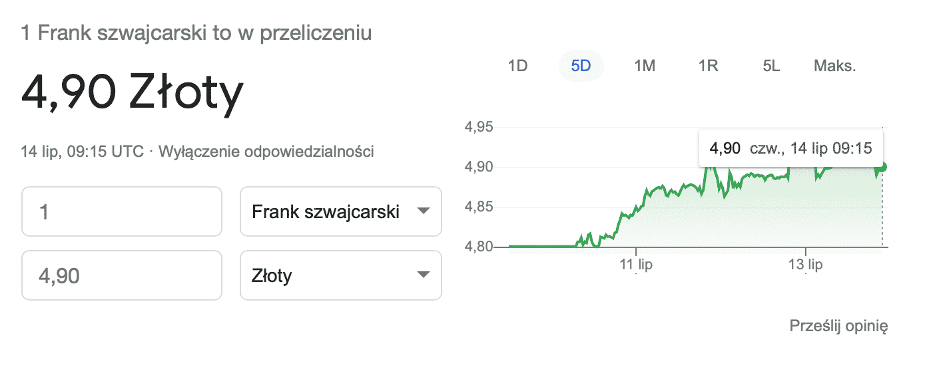Click the 13 lip marker on chart axis

click(x=806, y=265)
